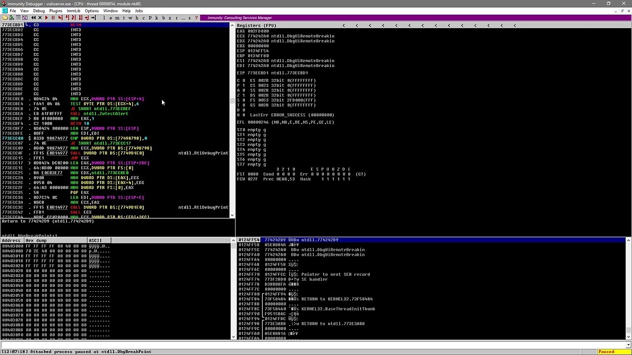Viewport: 632px width, 355px height.
Task: Click the Go to address icon
Action: tap(94, 18)
